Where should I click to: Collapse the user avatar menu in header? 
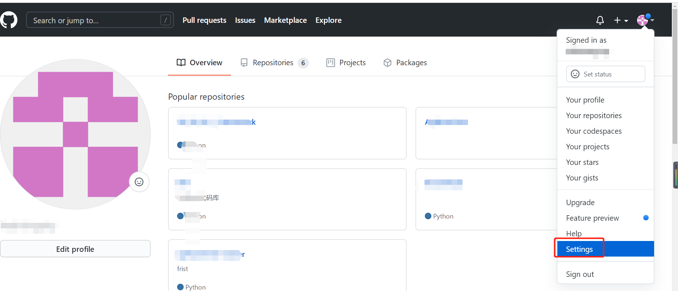pos(645,20)
